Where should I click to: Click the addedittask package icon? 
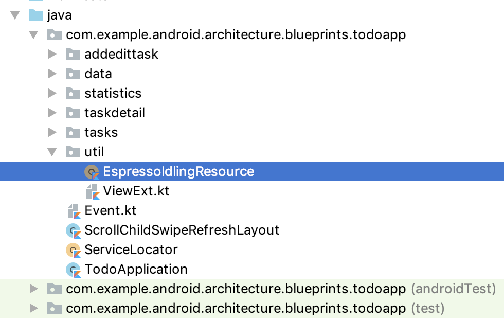click(73, 54)
